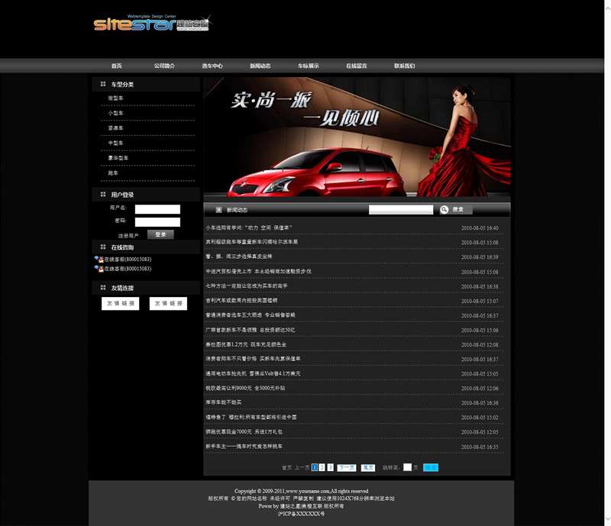Select the 跑车 category in the sidebar
The image size is (611, 526).
pos(114,173)
